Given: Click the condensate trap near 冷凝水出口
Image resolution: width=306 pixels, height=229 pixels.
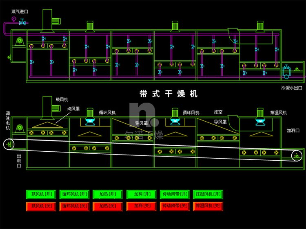Looking at the screenshot, I should [x=286, y=72].
